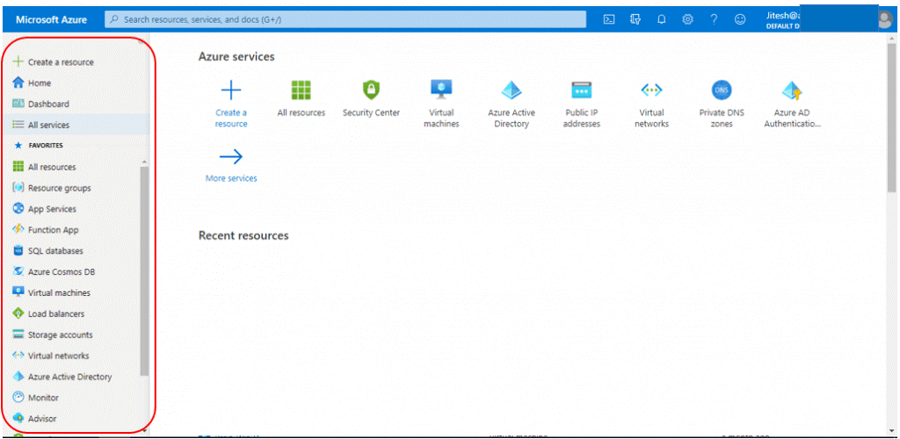Click the Azure services heading
This screenshot has width=900, height=439.
[236, 57]
